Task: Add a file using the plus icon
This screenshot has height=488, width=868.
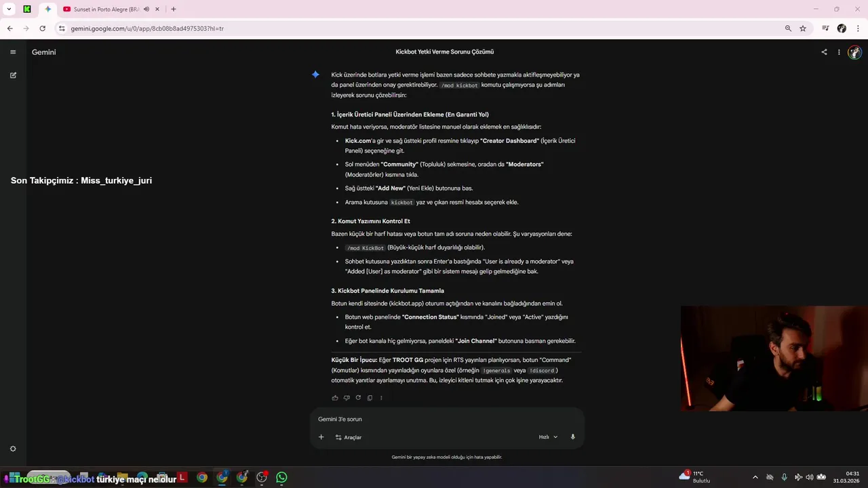Action: coord(321,437)
